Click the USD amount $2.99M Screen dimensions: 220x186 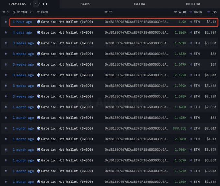[x=210, y=96]
